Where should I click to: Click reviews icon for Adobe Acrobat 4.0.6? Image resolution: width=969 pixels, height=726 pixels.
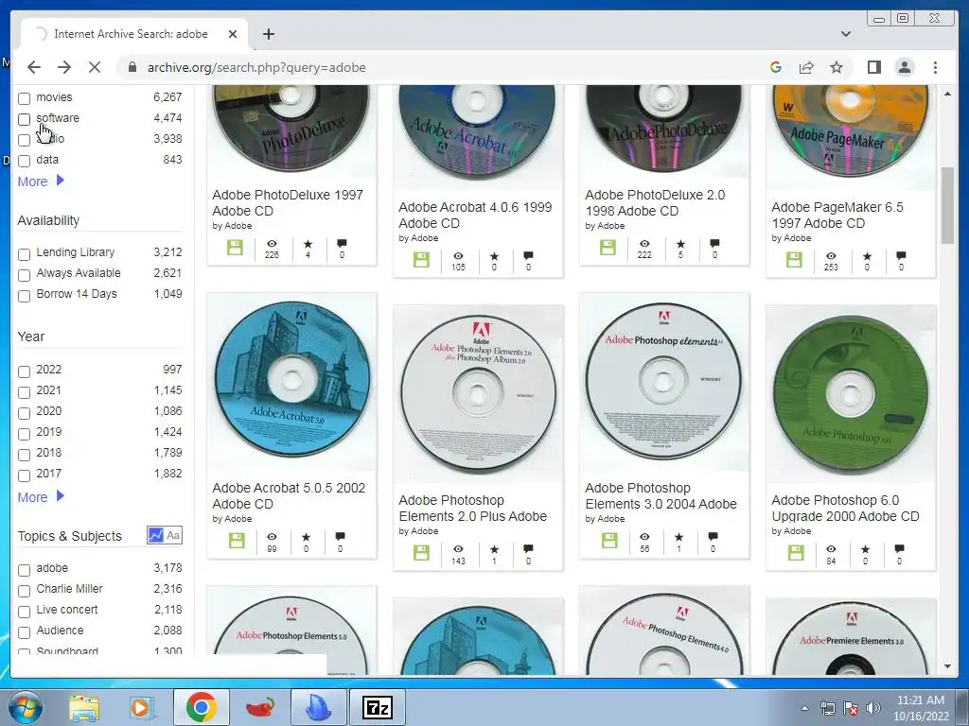tap(528, 255)
